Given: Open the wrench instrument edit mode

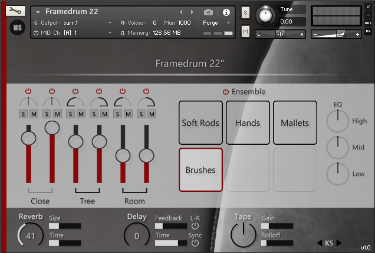Looking at the screenshot, I should tap(15, 11).
